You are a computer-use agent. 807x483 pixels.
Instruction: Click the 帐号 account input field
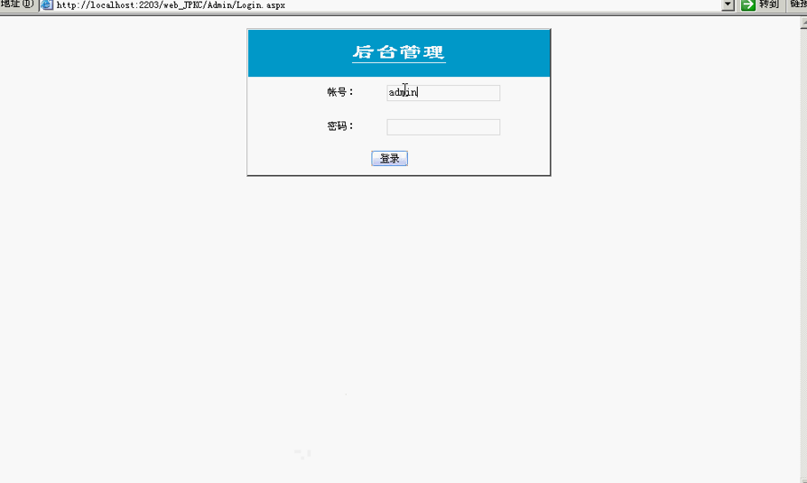(443, 93)
